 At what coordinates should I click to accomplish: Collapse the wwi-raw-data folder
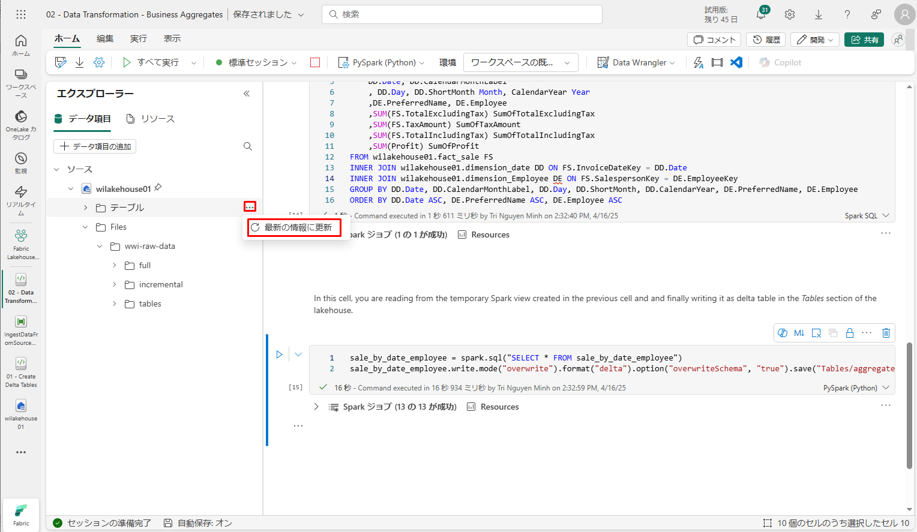[x=100, y=247]
